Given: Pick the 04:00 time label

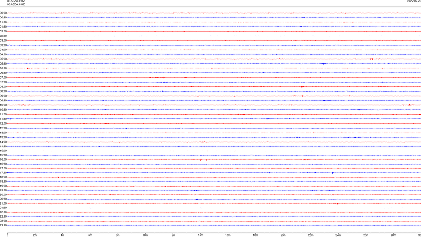Looking at the screenshot, I should pyautogui.click(x=3, y=50).
